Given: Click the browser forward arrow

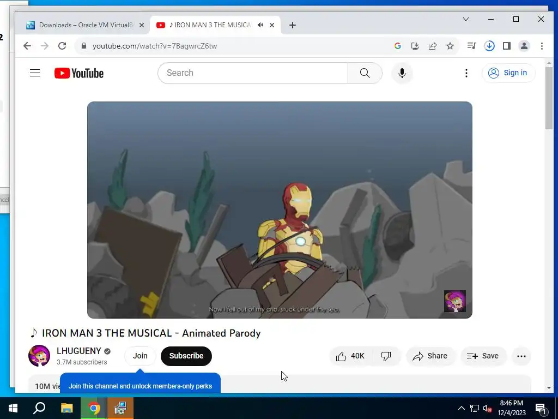Looking at the screenshot, I should click(x=45, y=46).
